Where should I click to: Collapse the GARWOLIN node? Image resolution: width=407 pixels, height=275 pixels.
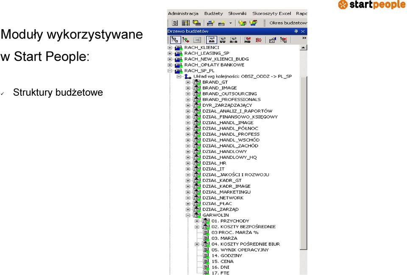[x=188, y=215]
